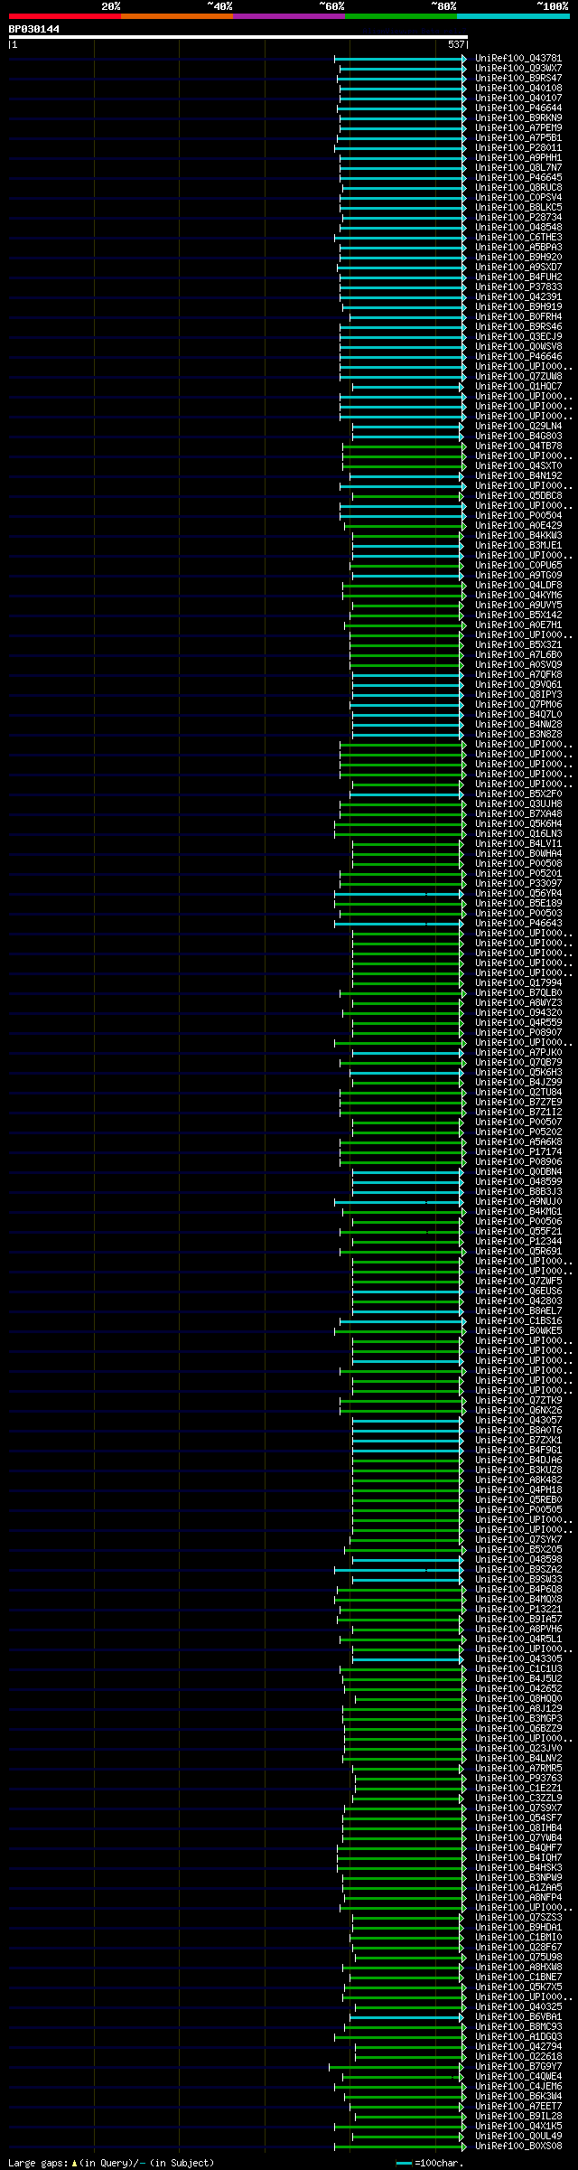Select the UniRef100_B4F9G1 label
578x2170 pixels.
[x=518, y=1451]
